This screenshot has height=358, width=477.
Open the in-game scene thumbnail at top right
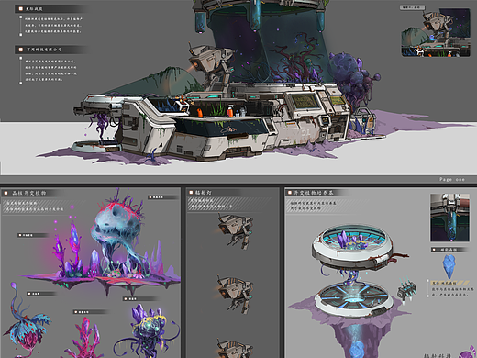(436, 32)
